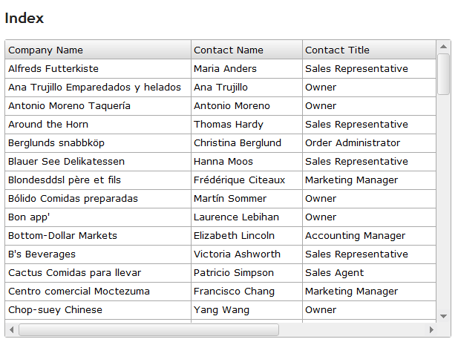Select the Alfreds Futterkiste row
Image resolution: width=458 pixels, height=342 pixels.
(x=53, y=69)
